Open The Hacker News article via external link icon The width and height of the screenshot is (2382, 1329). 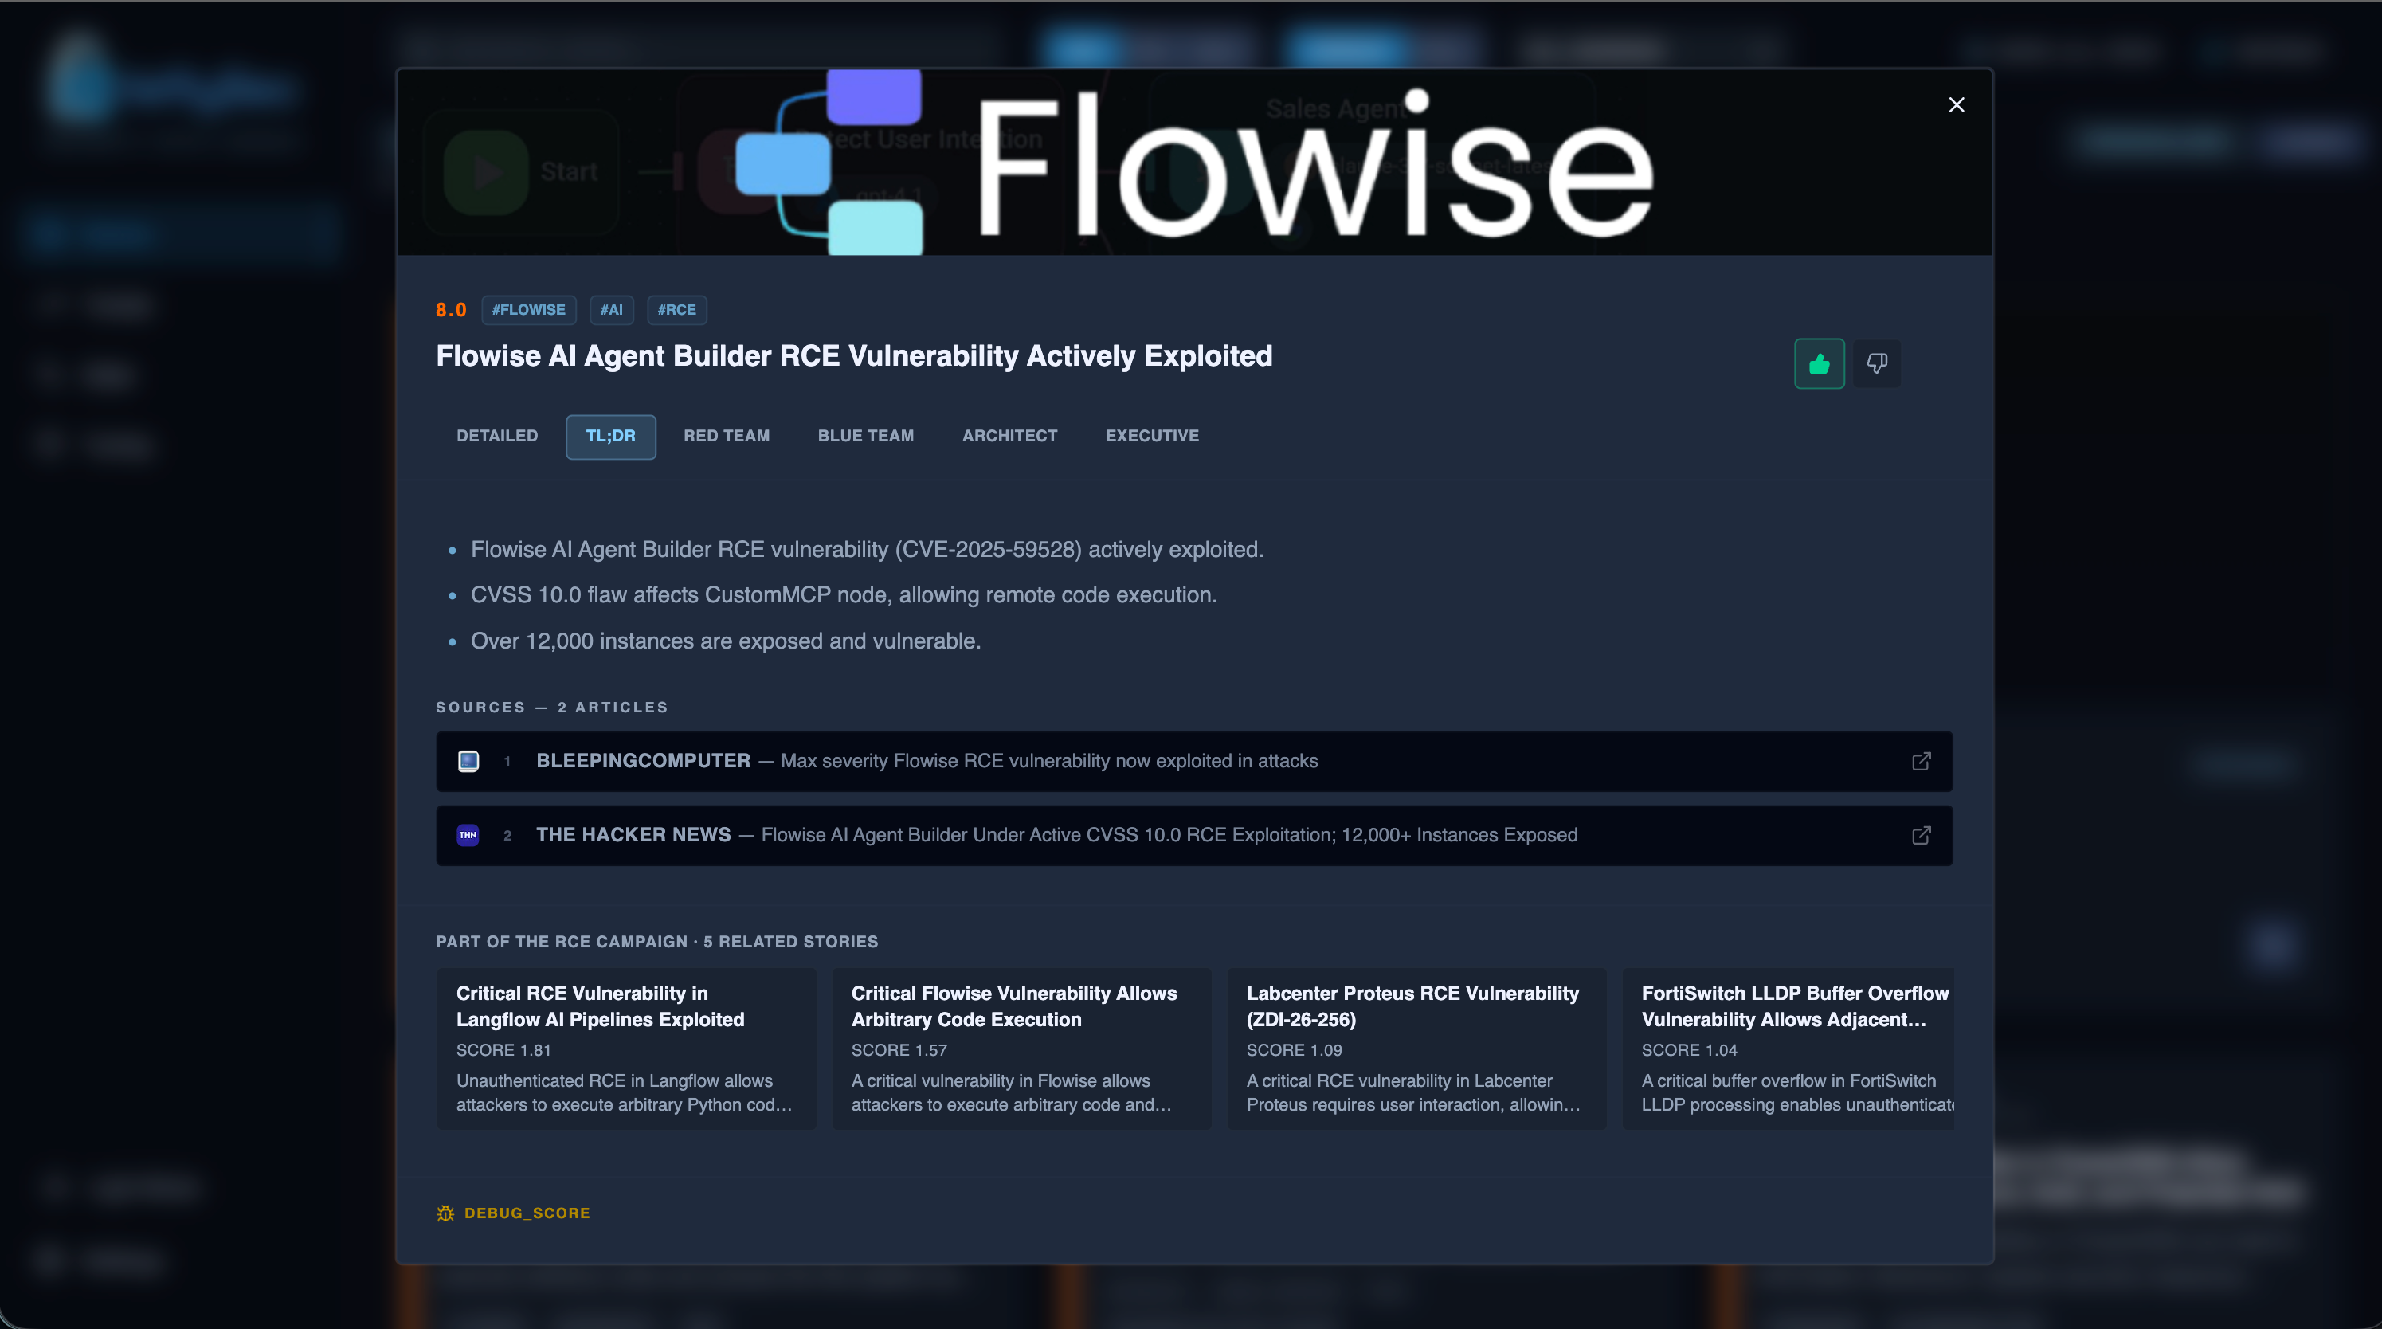(1922, 835)
